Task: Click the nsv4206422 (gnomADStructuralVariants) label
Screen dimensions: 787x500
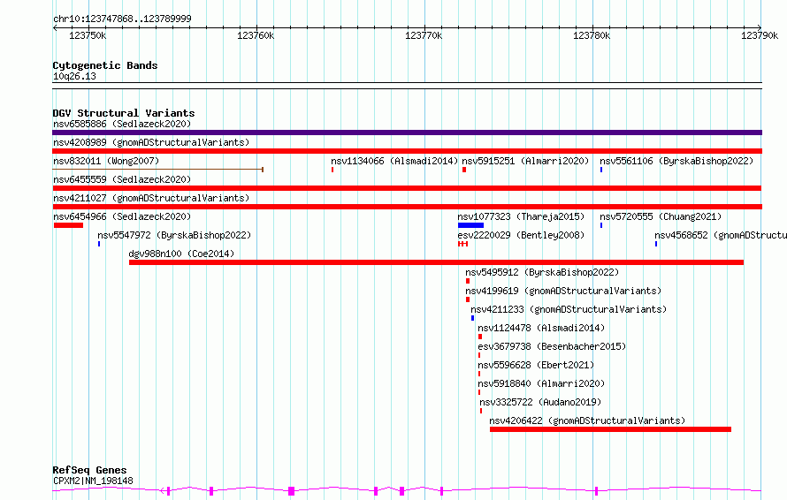Action: (x=587, y=420)
